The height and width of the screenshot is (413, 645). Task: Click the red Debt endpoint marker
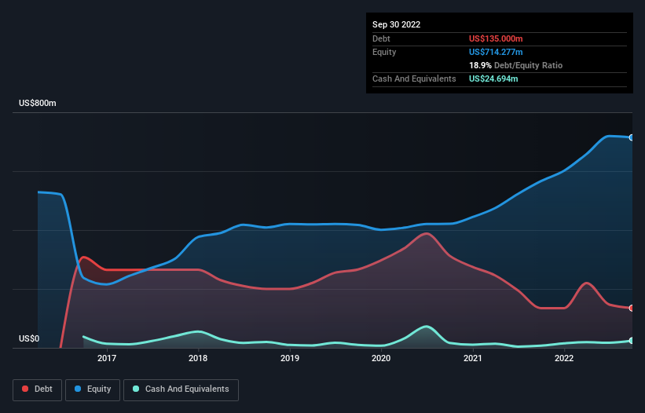tap(632, 308)
